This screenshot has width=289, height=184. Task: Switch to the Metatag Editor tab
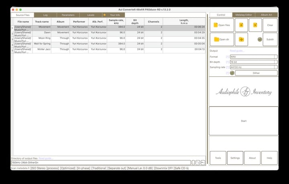click(x=244, y=15)
